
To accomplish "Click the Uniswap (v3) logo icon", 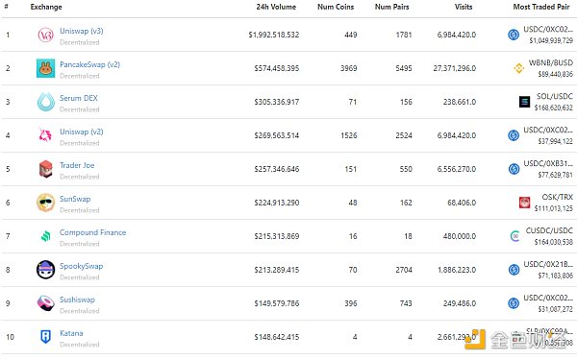I will [x=45, y=35].
